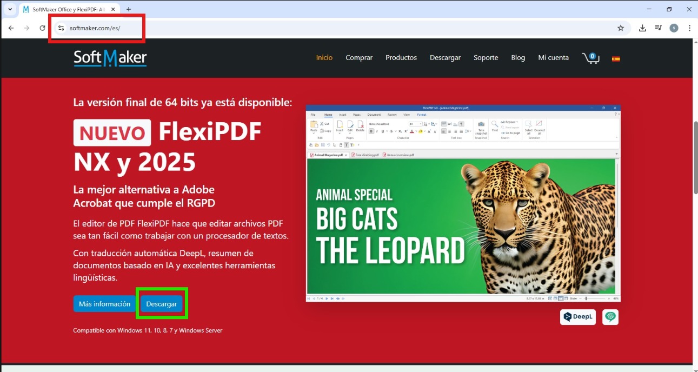The width and height of the screenshot is (698, 372).
Task: Go to Soporte in navigation bar
Action: pos(486,58)
